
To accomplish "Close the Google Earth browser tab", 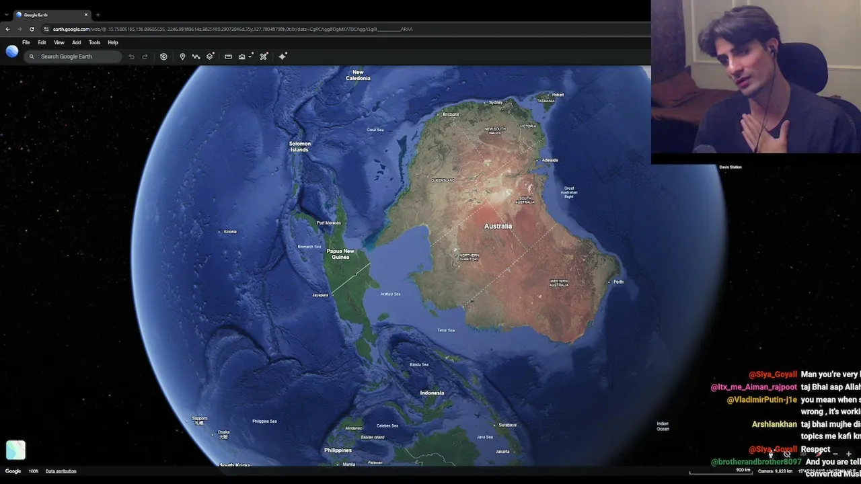I will pos(86,15).
